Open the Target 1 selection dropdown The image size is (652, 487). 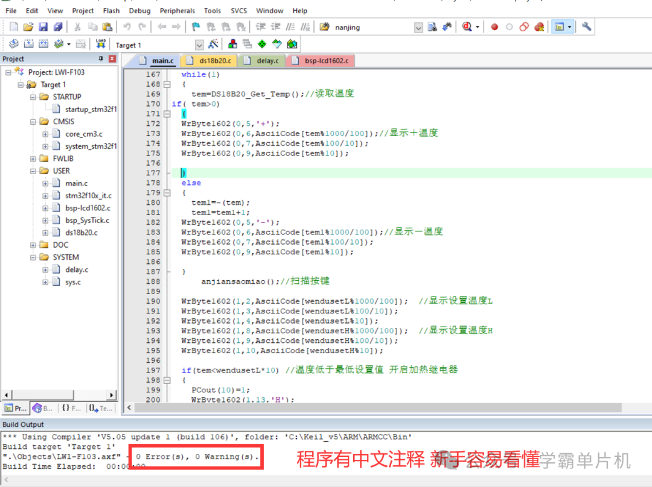click(x=199, y=45)
